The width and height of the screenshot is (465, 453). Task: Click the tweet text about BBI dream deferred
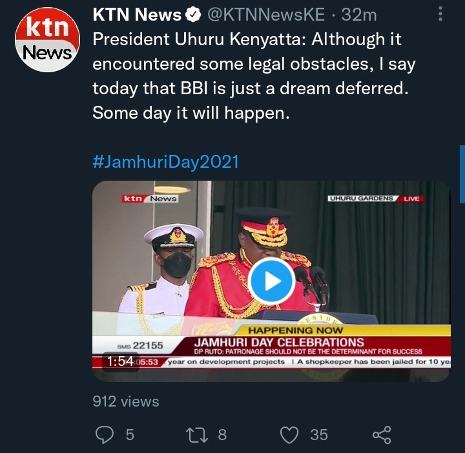pyautogui.click(x=254, y=76)
